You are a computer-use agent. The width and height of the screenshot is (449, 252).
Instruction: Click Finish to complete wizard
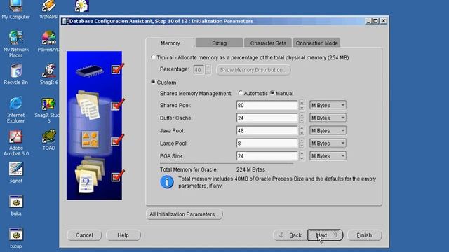[364, 235]
